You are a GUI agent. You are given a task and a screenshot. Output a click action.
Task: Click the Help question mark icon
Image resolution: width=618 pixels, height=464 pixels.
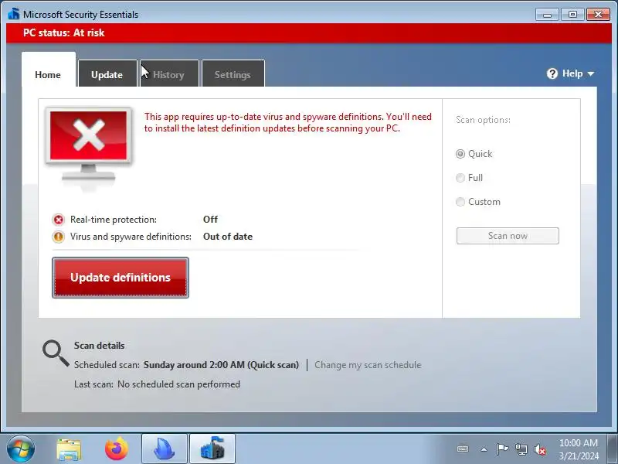tap(552, 73)
